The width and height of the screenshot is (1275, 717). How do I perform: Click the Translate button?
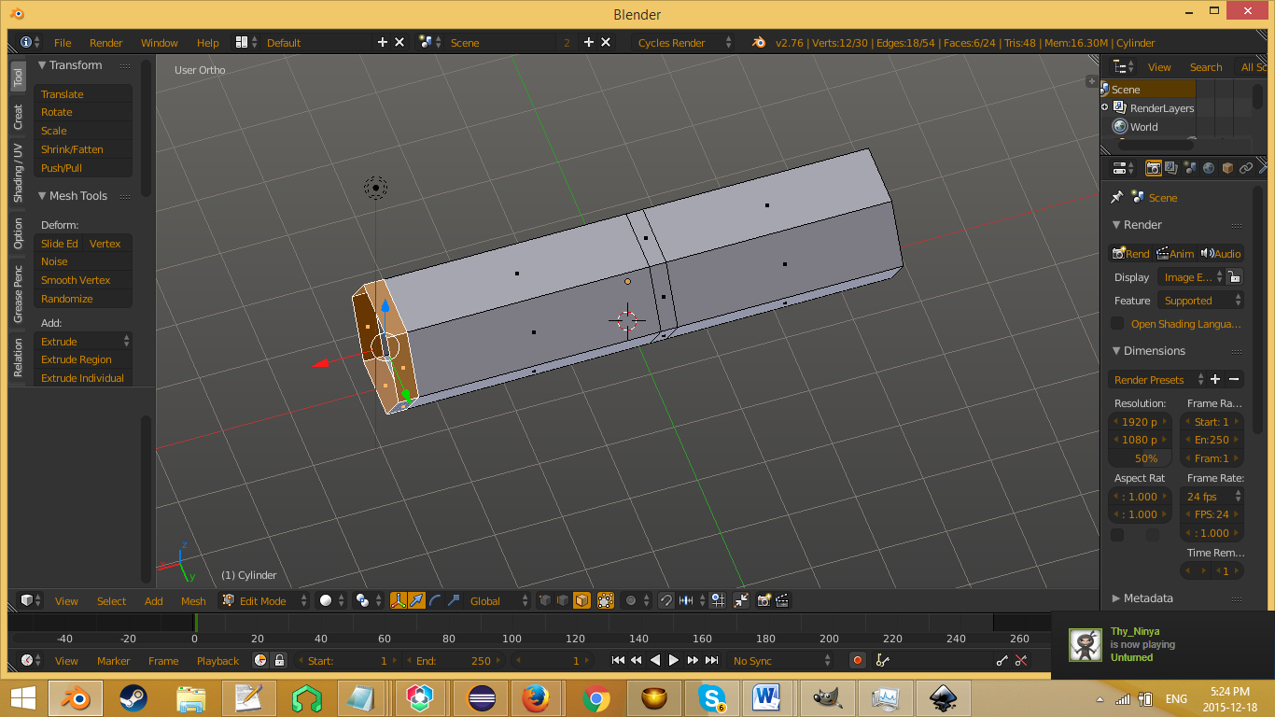coord(83,94)
